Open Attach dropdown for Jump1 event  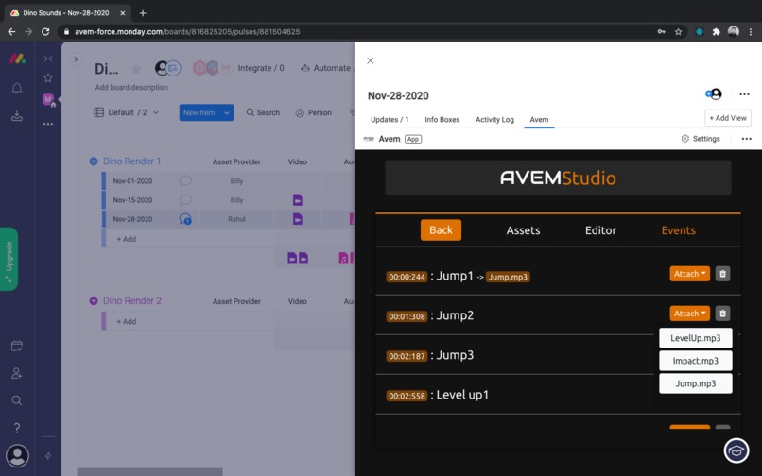coord(689,274)
